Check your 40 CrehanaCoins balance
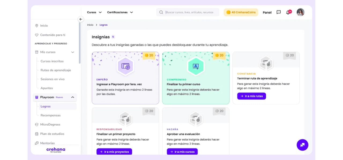343x160 pixels. 241,12
